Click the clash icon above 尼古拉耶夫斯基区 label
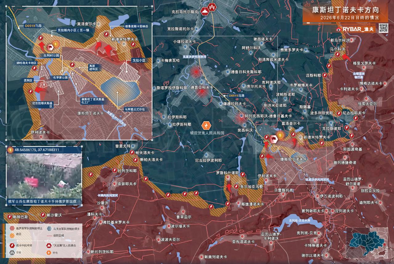Image resolution: width=394 pixels, height=264 pixels. click(x=30, y=91)
